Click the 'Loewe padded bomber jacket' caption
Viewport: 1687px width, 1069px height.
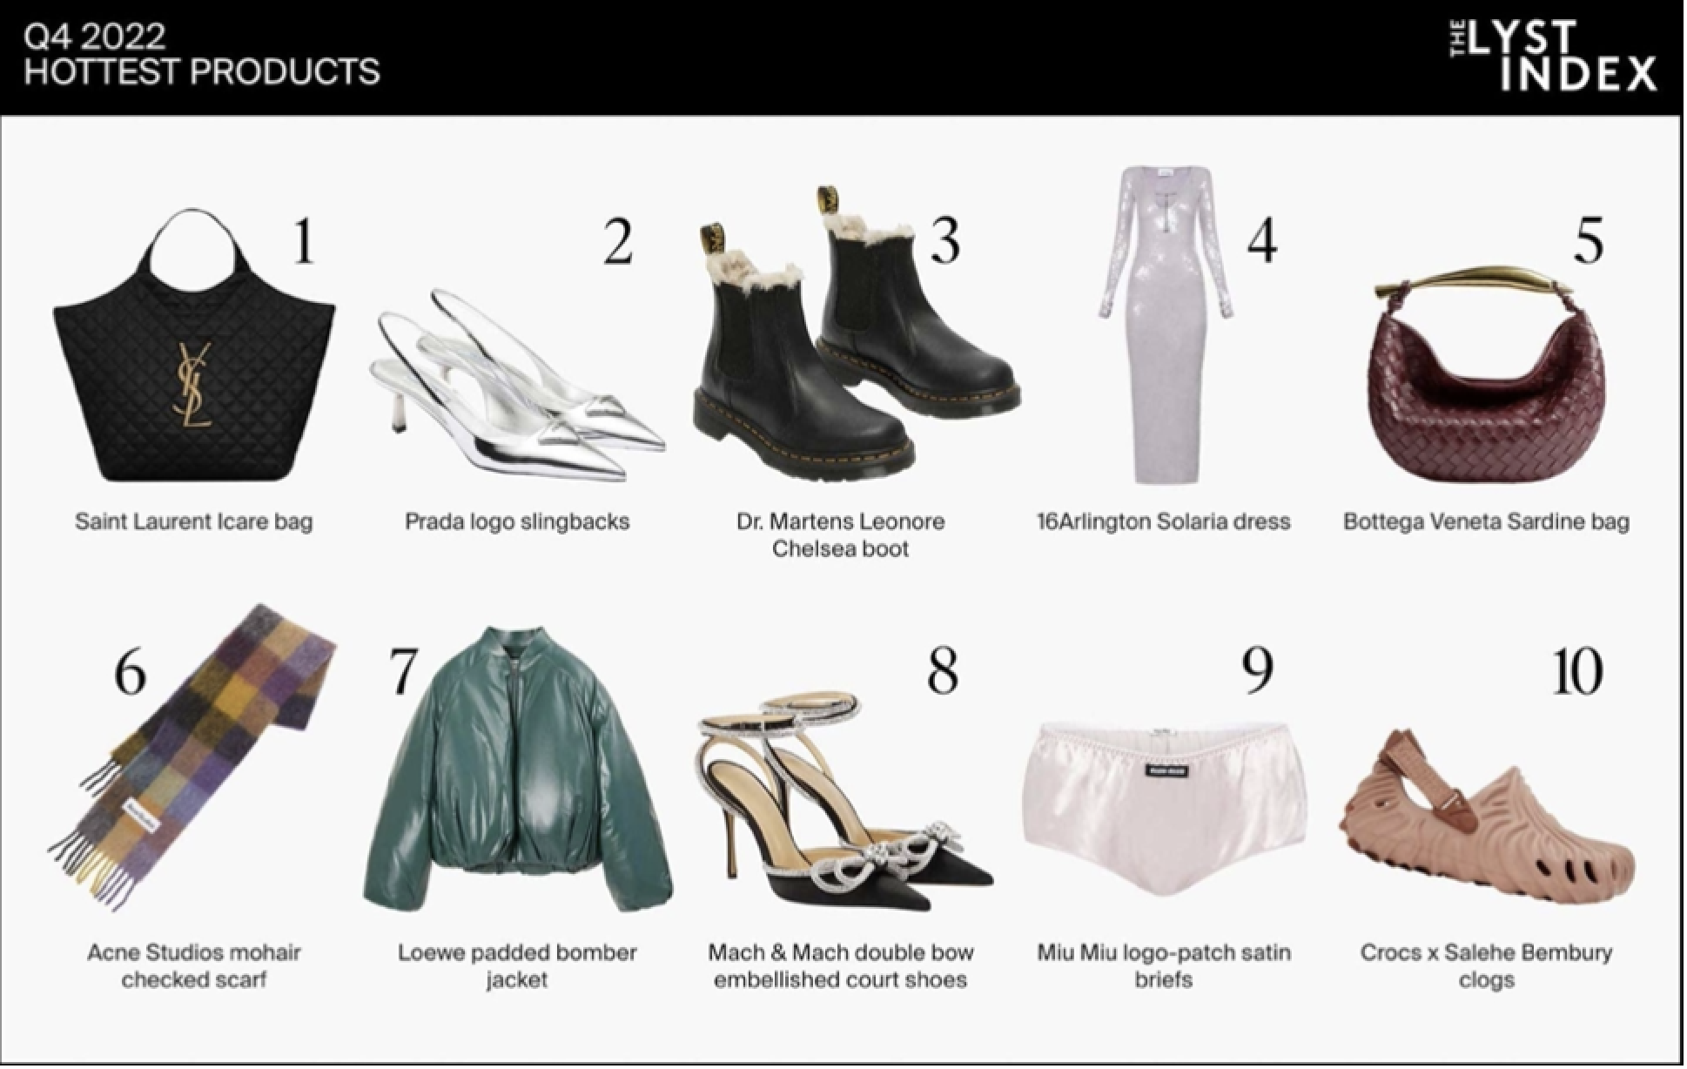pos(517,966)
